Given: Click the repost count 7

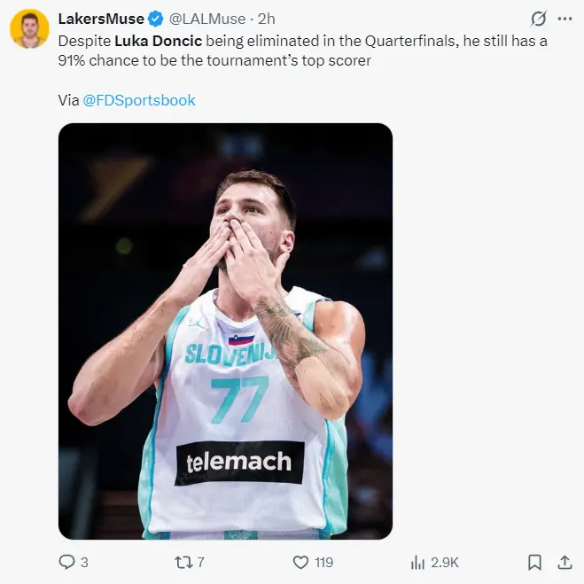Looking at the screenshot, I should pyautogui.click(x=200, y=562).
